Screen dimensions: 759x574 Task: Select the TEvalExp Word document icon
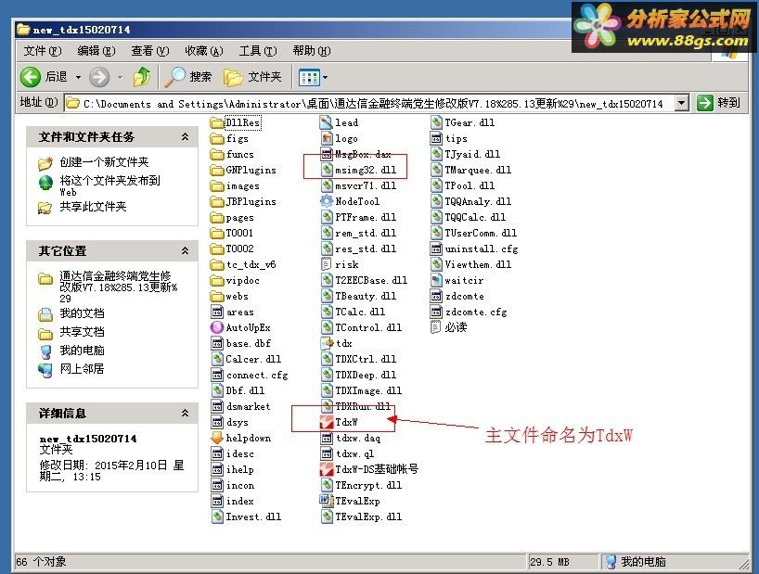click(327, 501)
